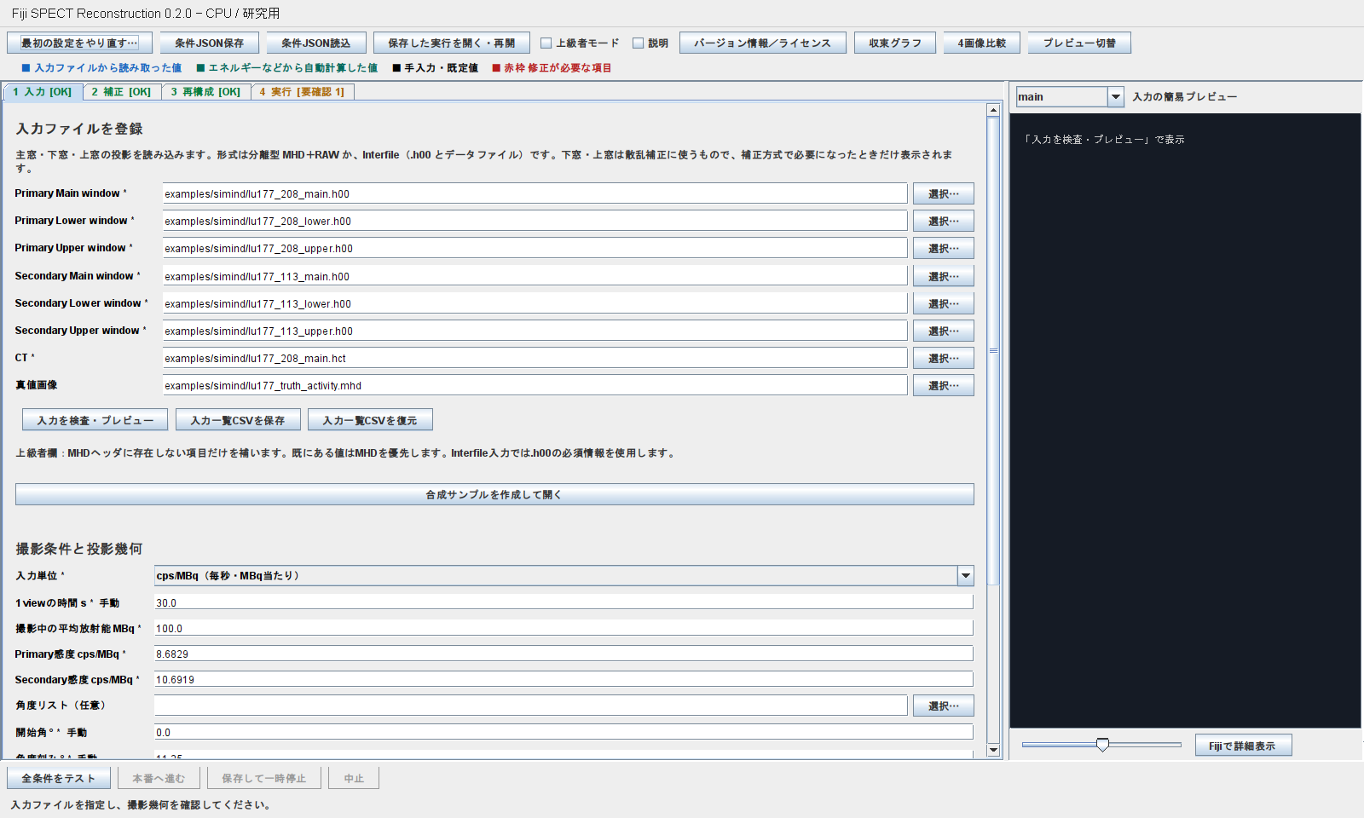
Task: Choose file for 真値画像 選択 button
Action: pos(943,385)
